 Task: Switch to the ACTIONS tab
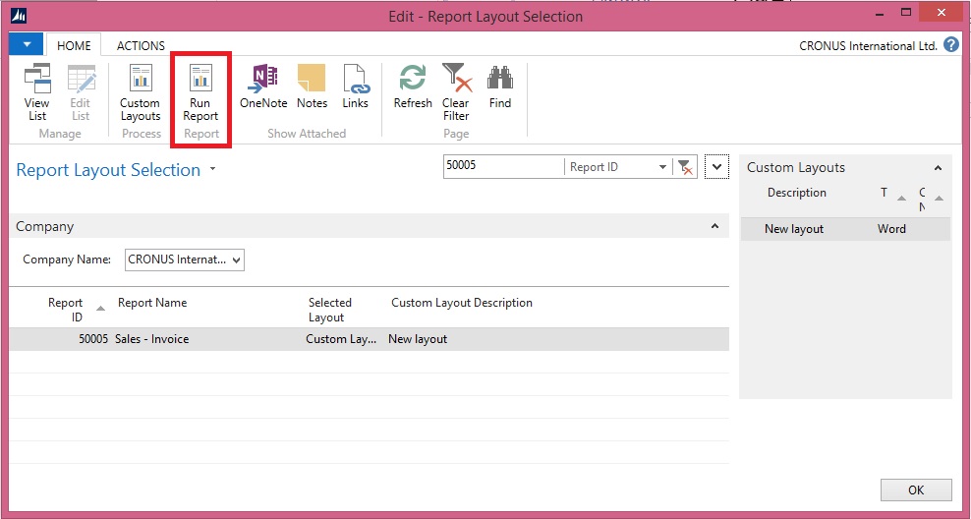click(141, 45)
